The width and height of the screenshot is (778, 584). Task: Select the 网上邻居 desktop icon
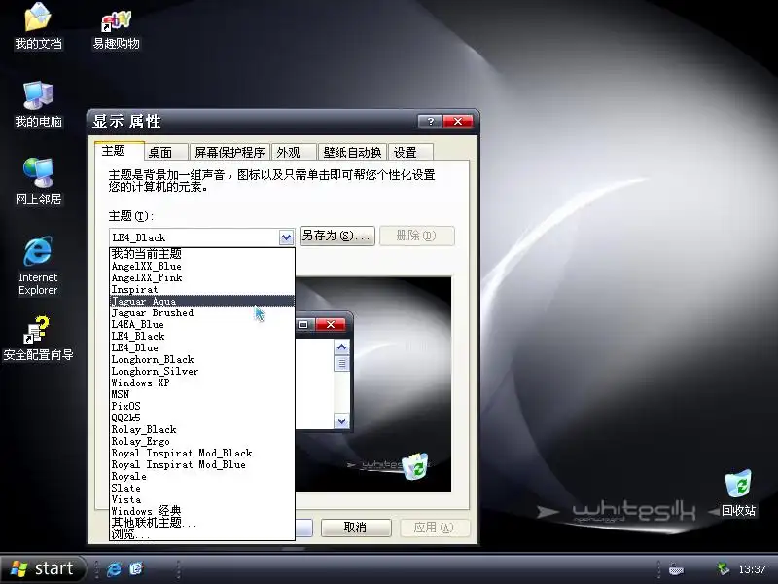[38, 182]
